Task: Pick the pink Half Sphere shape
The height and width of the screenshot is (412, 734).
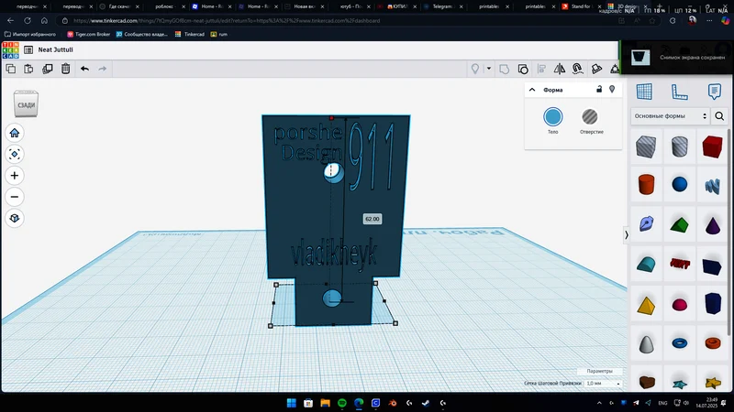Action: [x=679, y=305]
